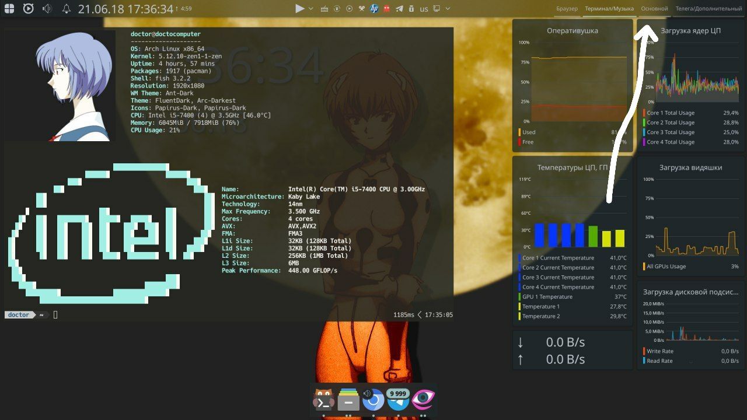This screenshot has width=747, height=420.
Task: Open the Chromium browser dock icon
Action: click(x=373, y=400)
